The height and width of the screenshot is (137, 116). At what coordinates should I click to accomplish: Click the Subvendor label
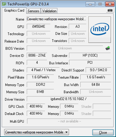(59, 56)
